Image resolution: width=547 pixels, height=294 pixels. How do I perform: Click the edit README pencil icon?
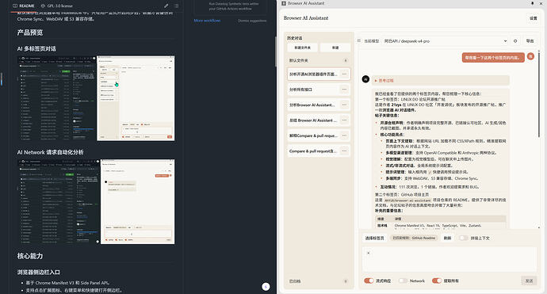tap(166, 6)
